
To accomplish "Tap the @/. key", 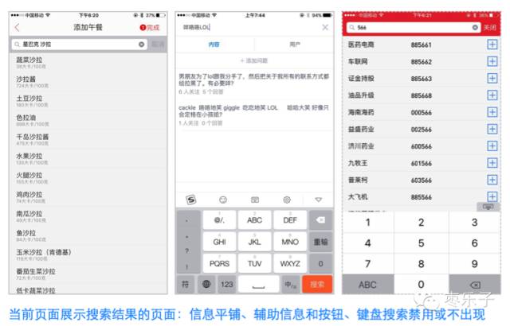I will coord(220,220).
